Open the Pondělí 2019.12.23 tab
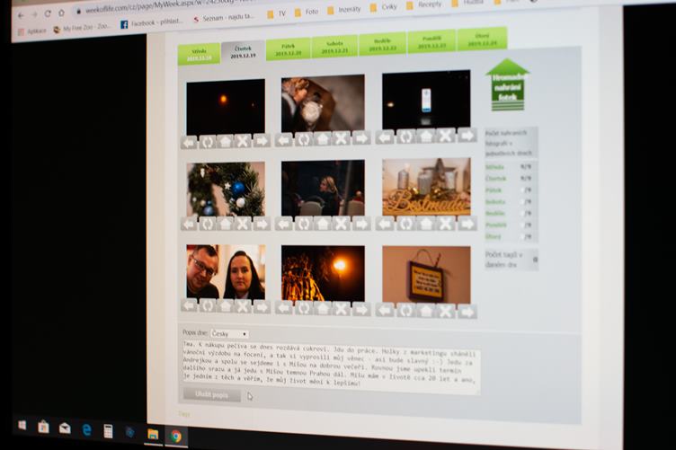This screenshot has width=676, height=450. 431,42
